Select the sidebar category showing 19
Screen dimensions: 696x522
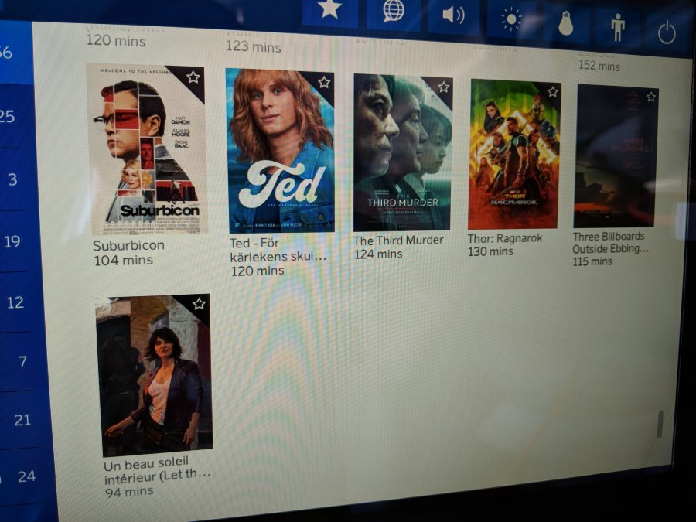(x=12, y=242)
